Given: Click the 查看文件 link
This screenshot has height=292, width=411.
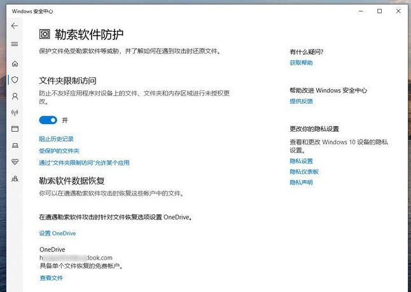Looking at the screenshot, I should click(x=51, y=278).
